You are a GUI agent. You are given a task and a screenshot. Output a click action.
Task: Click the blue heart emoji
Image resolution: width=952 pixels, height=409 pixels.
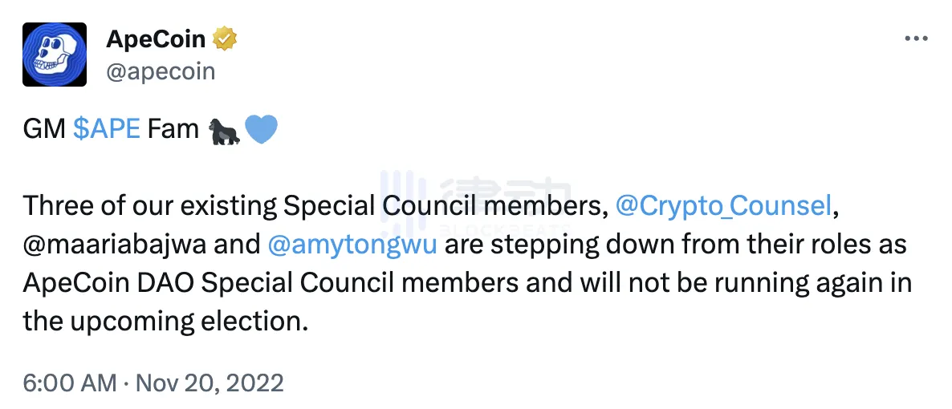[260, 129]
